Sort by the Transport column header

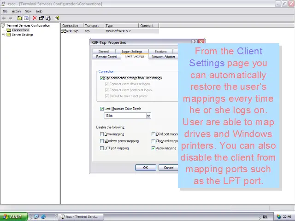[x=94, y=26]
